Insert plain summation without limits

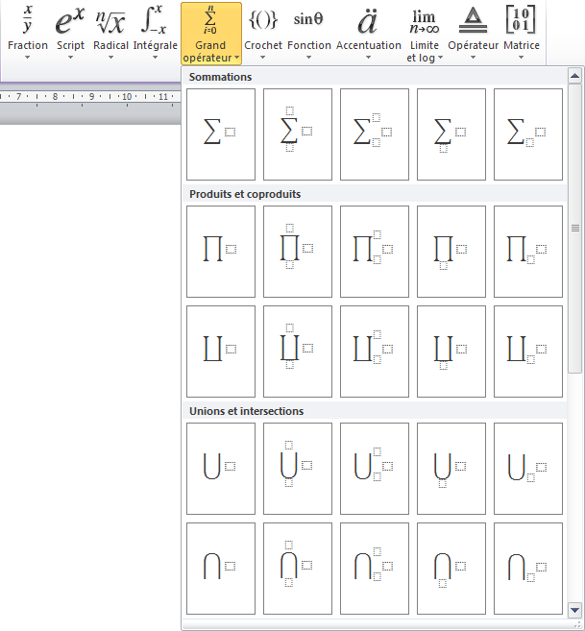[x=221, y=134]
